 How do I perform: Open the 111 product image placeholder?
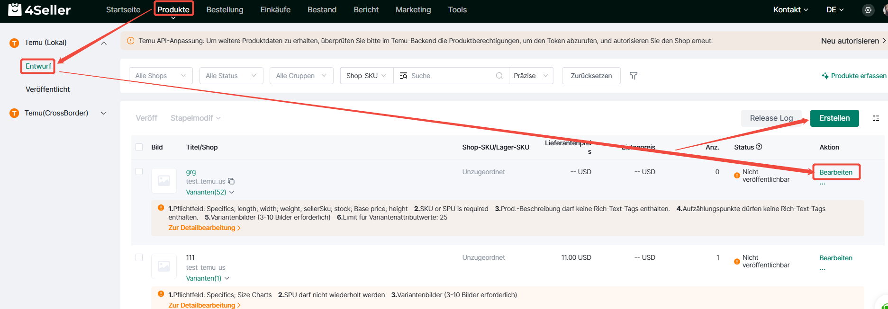[x=164, y=266]
